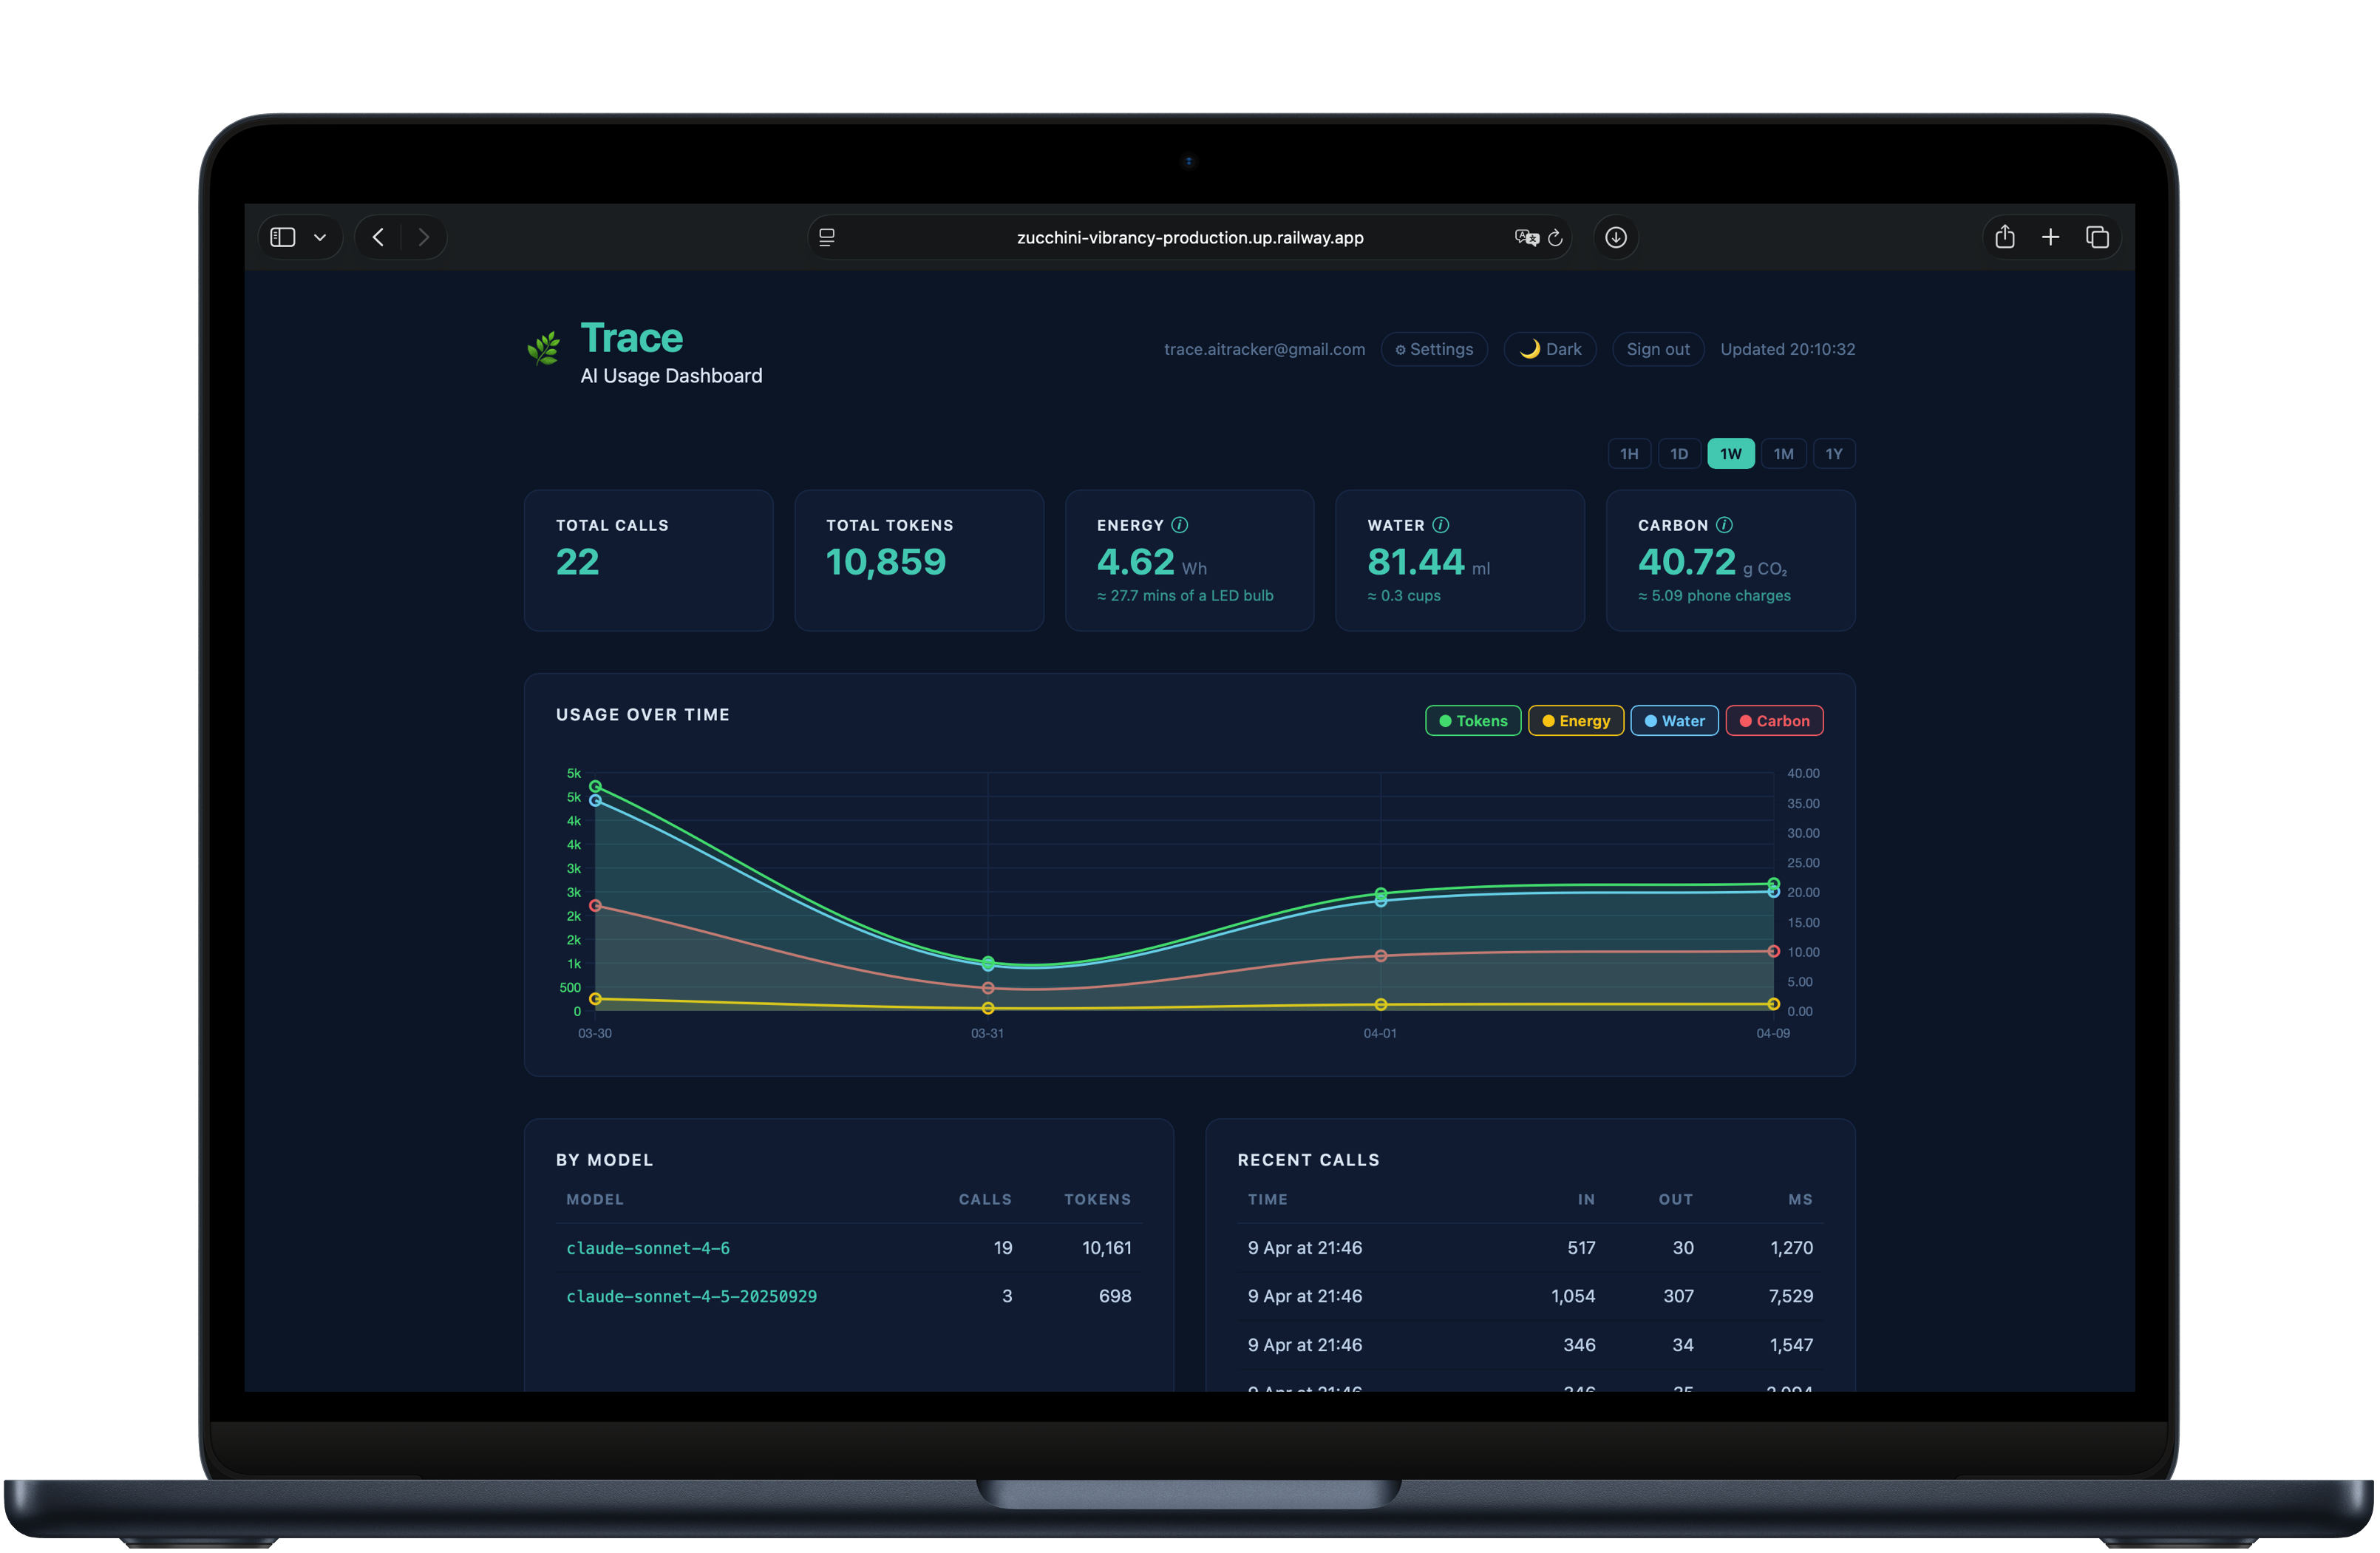Open the website settings menu in the address bar
The height and width of the screenshot is (1553, 2380).
[827, 237]
